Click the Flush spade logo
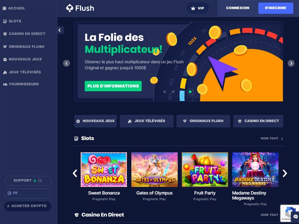 pyautogui.click(x=70, y=8)
